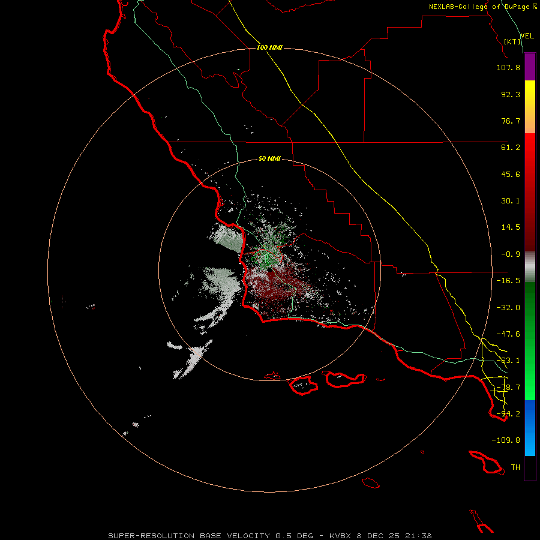The height and width of the screenshot is (540, 540).
Task: Pick the blue segment of velocity color bar
Action: (530, 413)
